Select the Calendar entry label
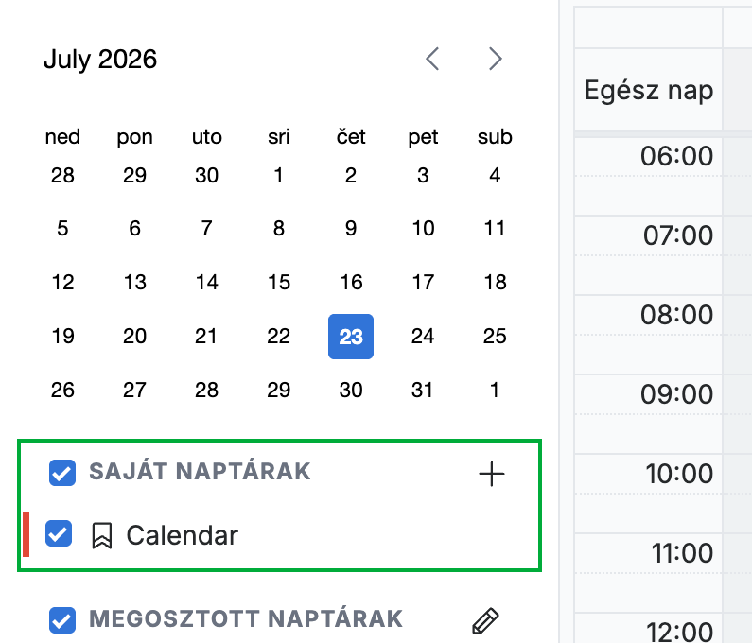Viewport: 752px width, 643px height. [183, 535]
